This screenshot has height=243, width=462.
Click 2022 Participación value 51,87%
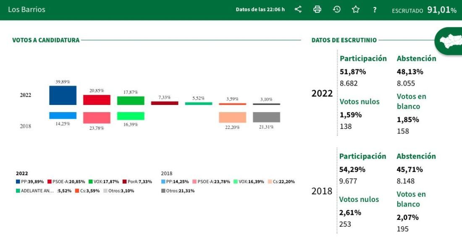point(353,72)
